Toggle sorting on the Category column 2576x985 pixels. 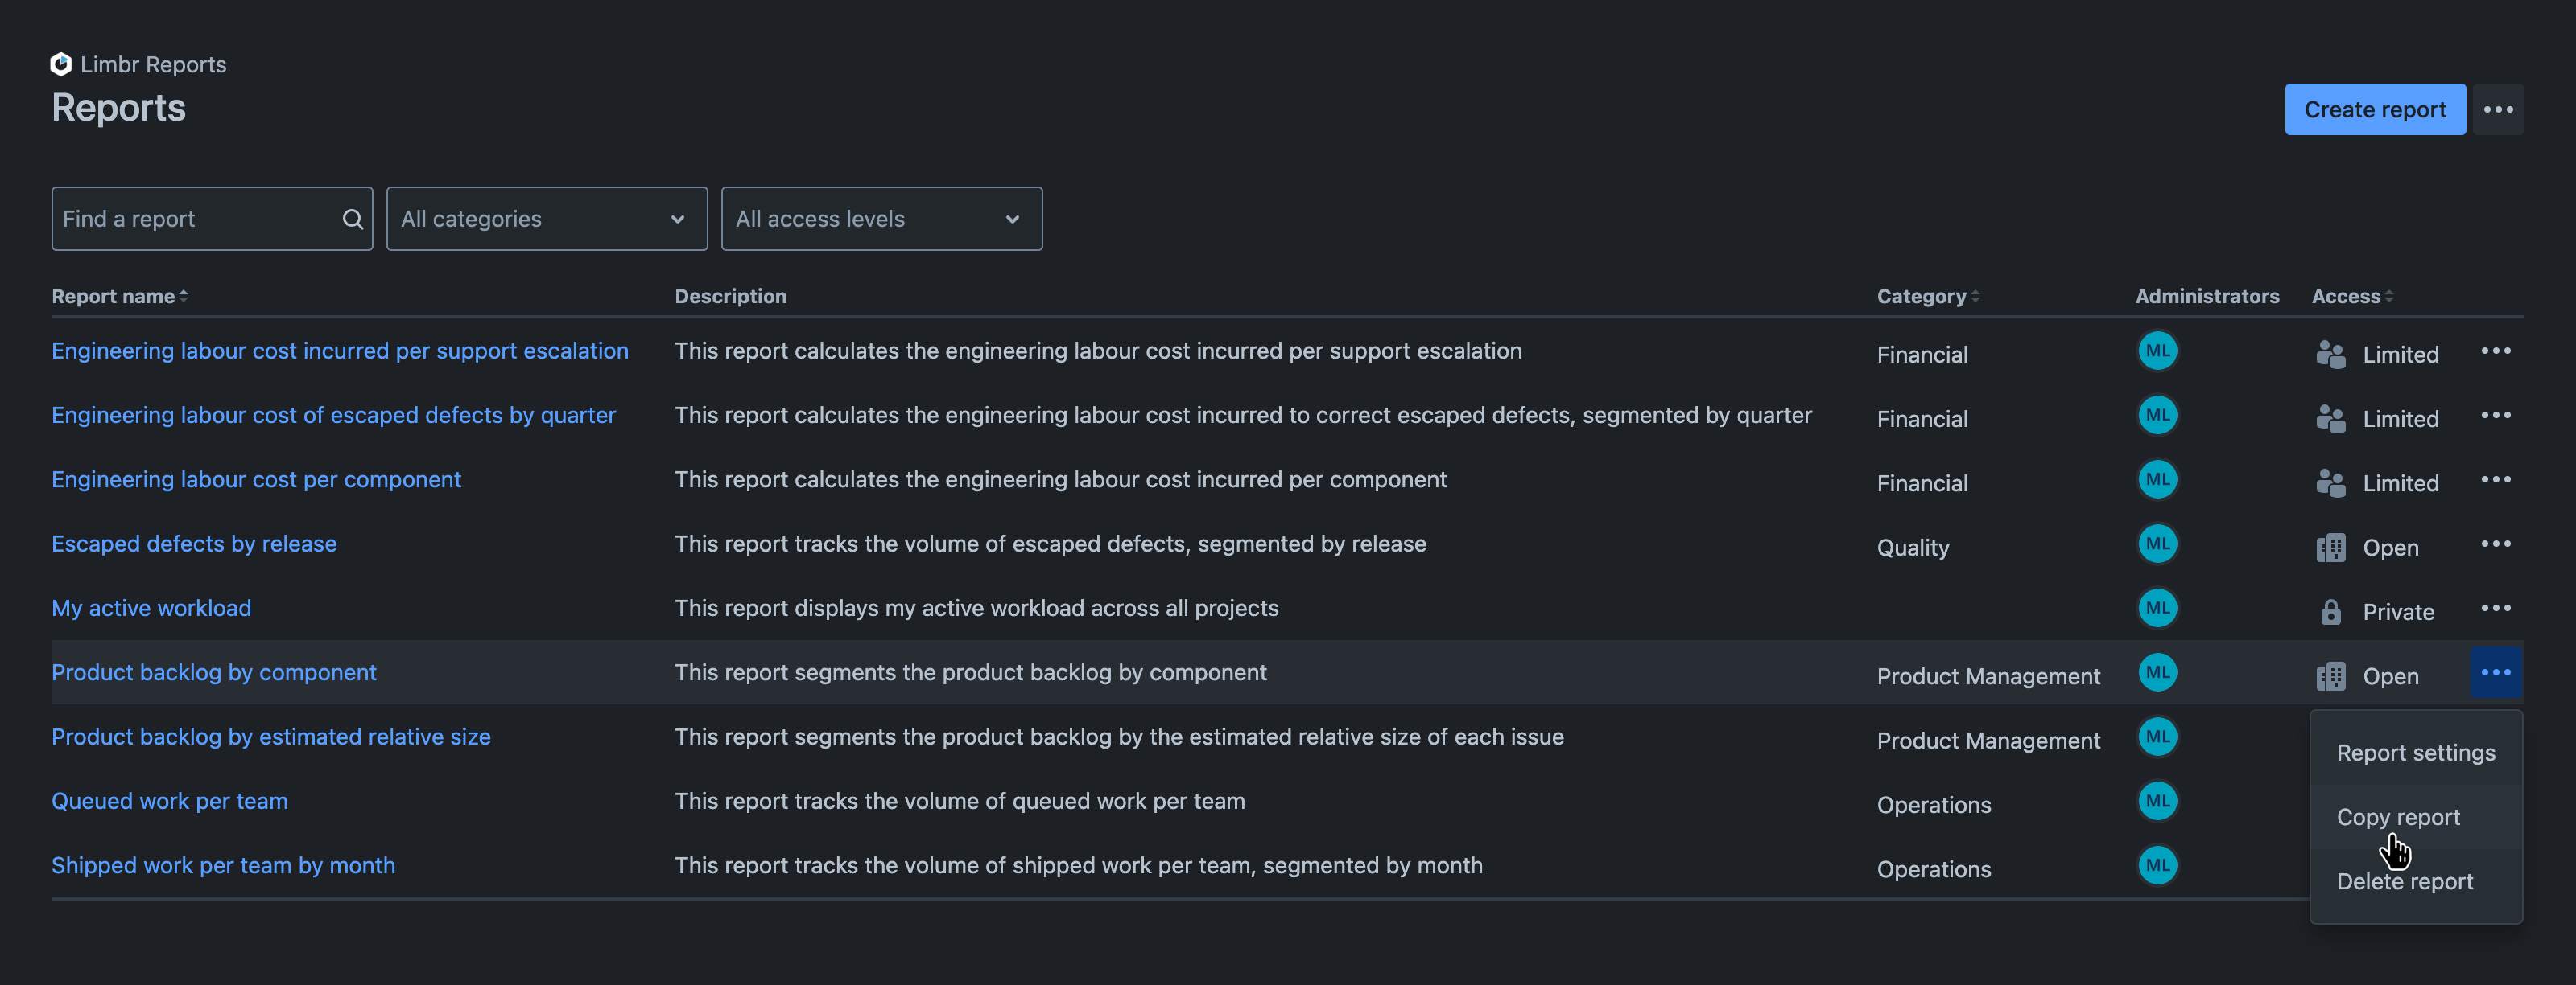[x=1928, y=296]
